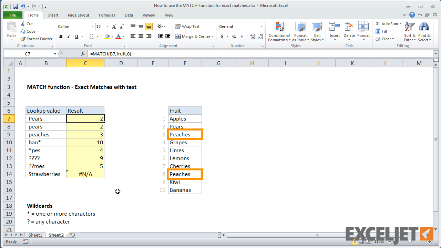The width and height of the screenshot is (441, 248).
Task: Open the font size dropdown
Action: click(x=107, y=26)
